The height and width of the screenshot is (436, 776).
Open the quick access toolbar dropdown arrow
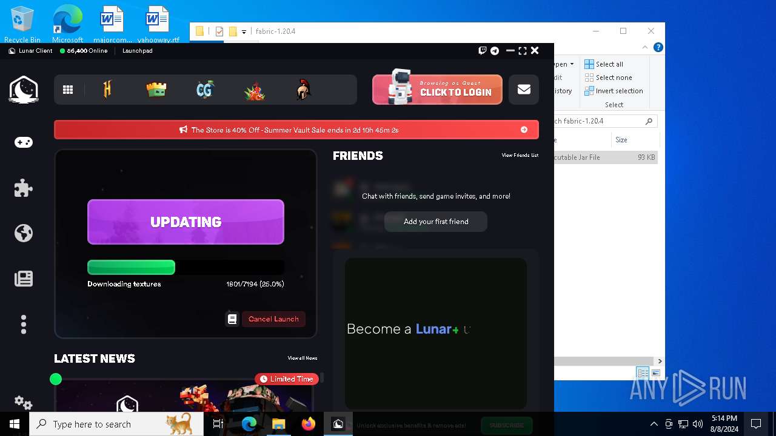pos(244,31)
